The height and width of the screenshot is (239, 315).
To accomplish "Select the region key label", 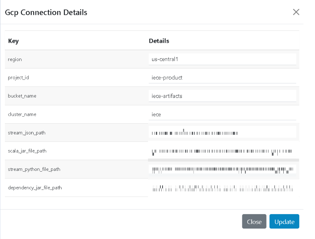I will 15,59.
